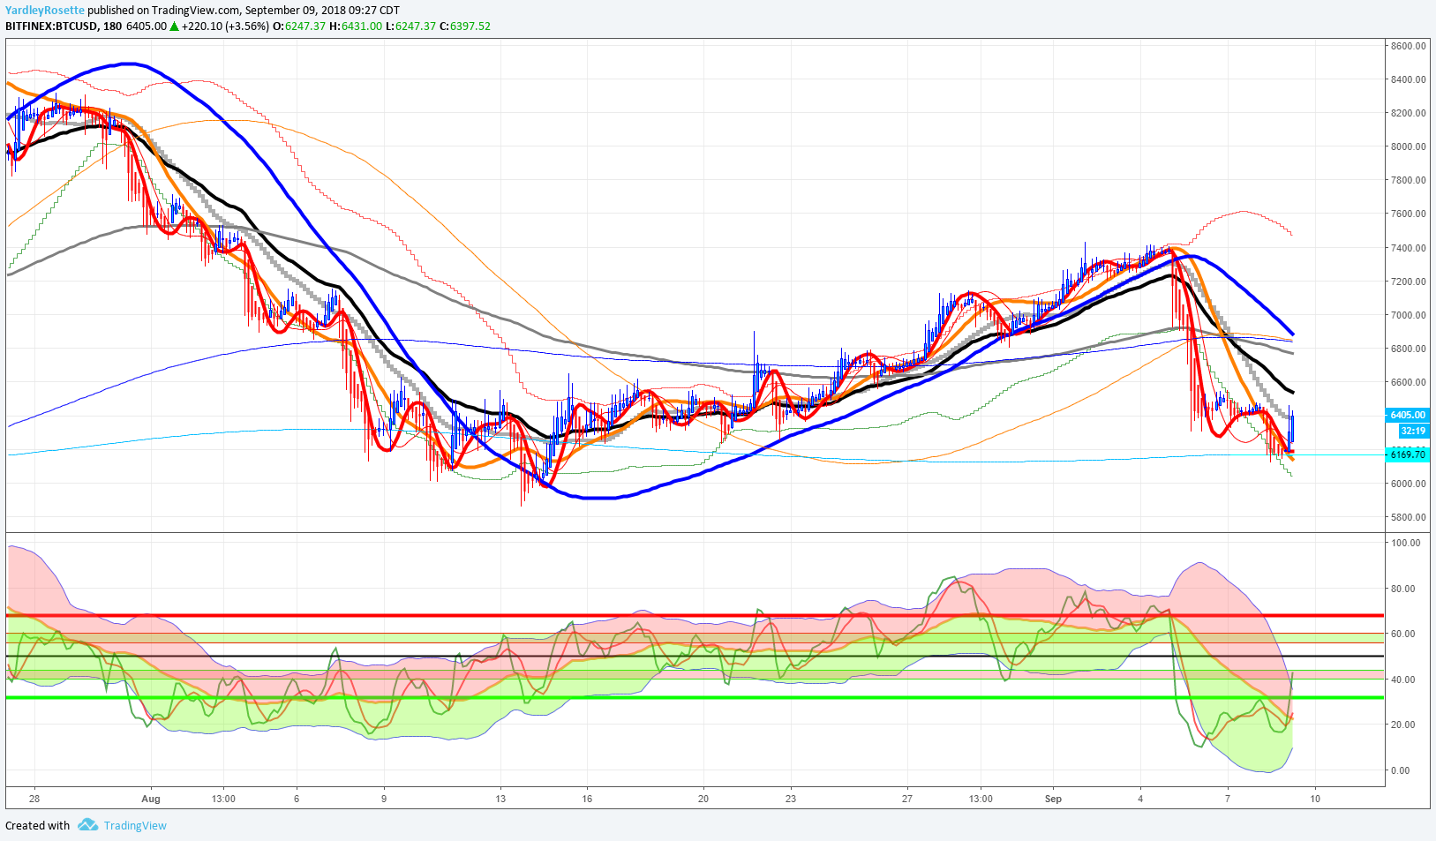The height and width of the screenshot is (841, 1436).
Task: Click the 7200.00 price axis label
Action: tap(1408, 282)
